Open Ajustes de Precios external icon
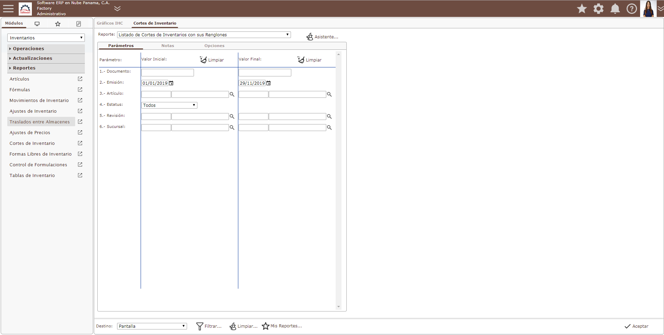 (x=80, y=132)
